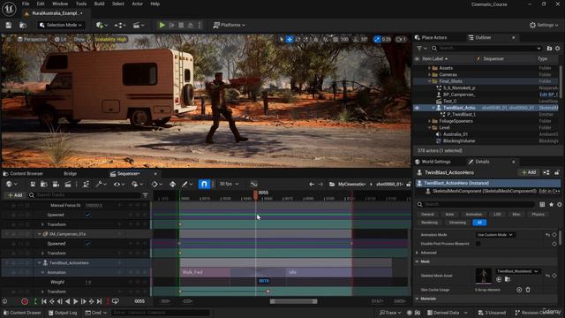565x318 pixels.
Task: Toggle the Outliner visibility column header eye
Action: point(417,59)
